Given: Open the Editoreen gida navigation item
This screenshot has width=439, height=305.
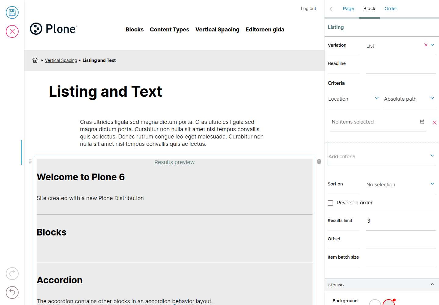Looking at the screenshot, I should click(x=265, y=30).
